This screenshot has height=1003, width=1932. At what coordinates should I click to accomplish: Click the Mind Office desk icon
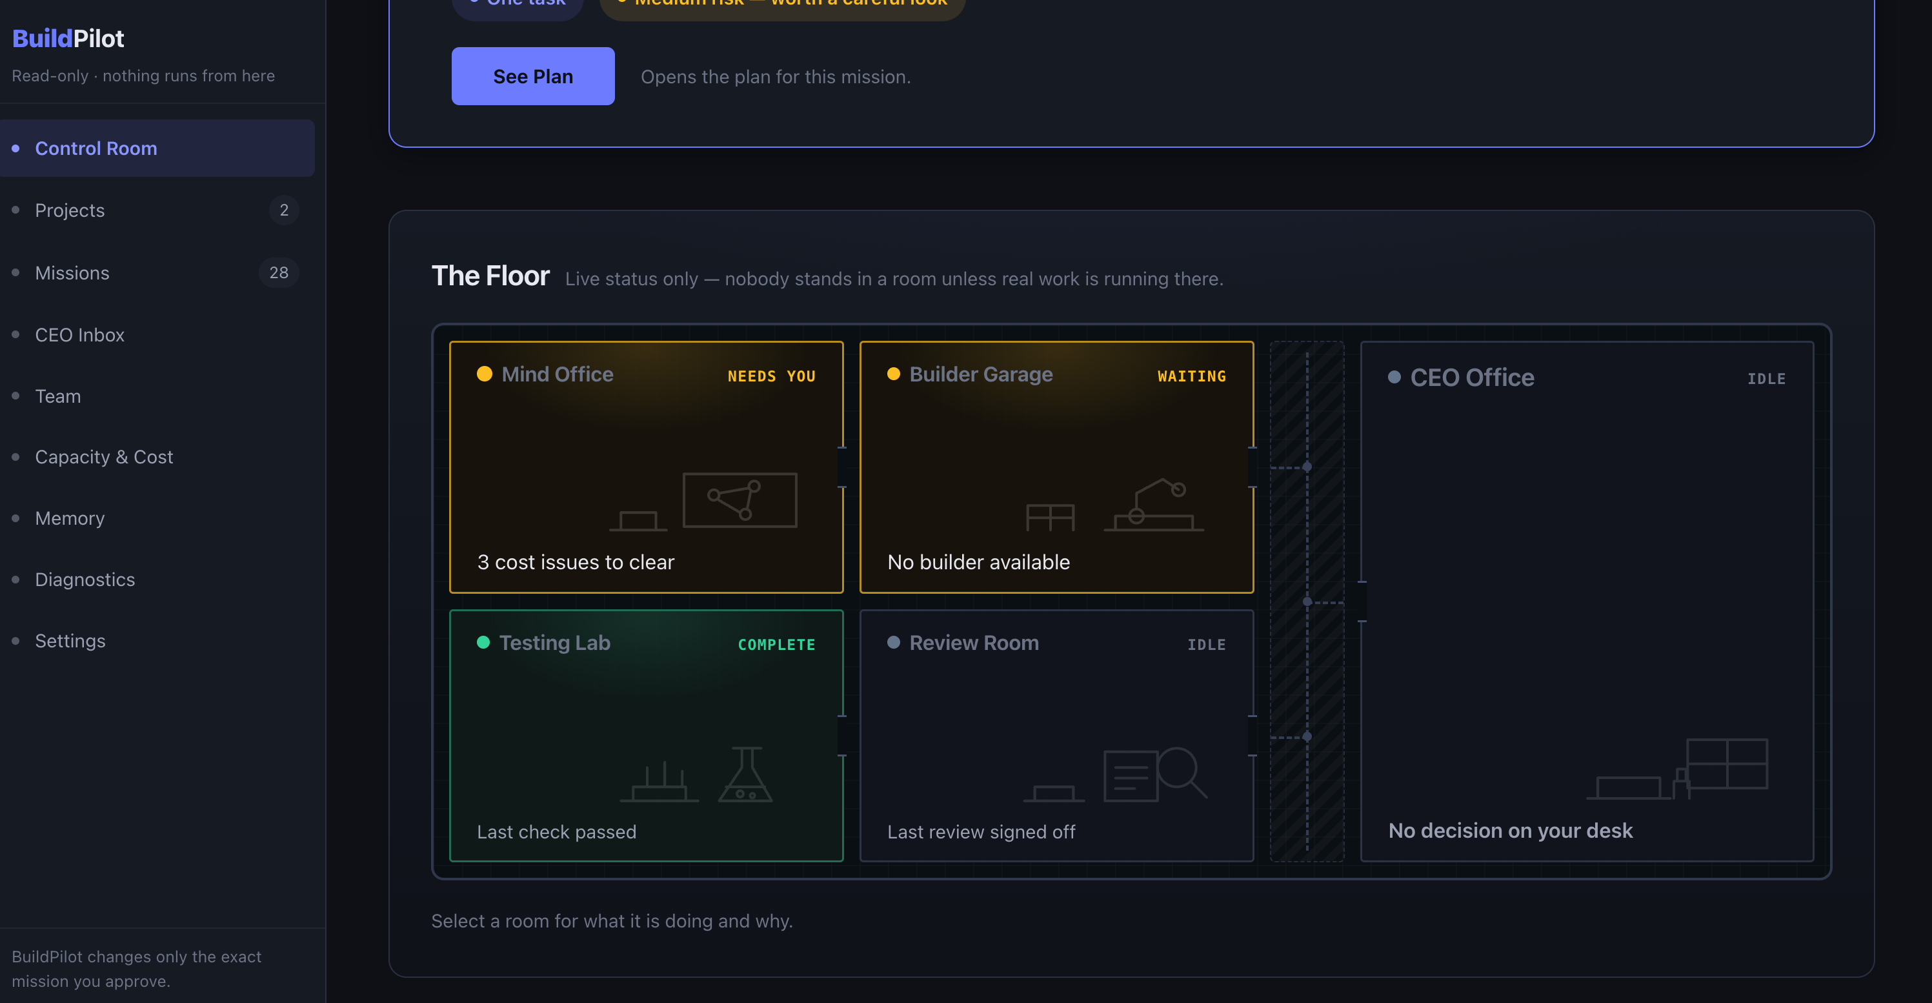coord(638,521)
